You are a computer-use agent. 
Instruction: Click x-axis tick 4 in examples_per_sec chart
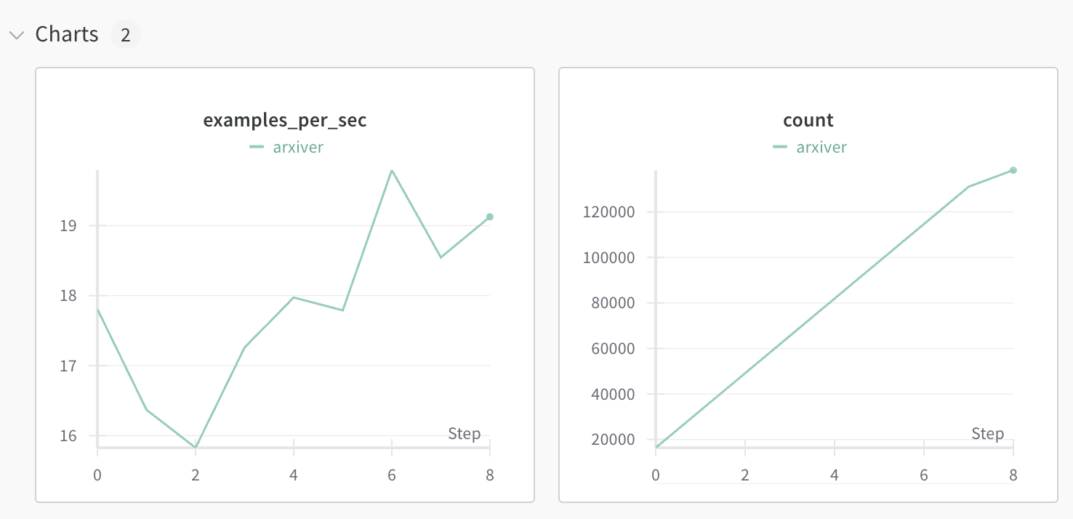click(x=294, y=475)
